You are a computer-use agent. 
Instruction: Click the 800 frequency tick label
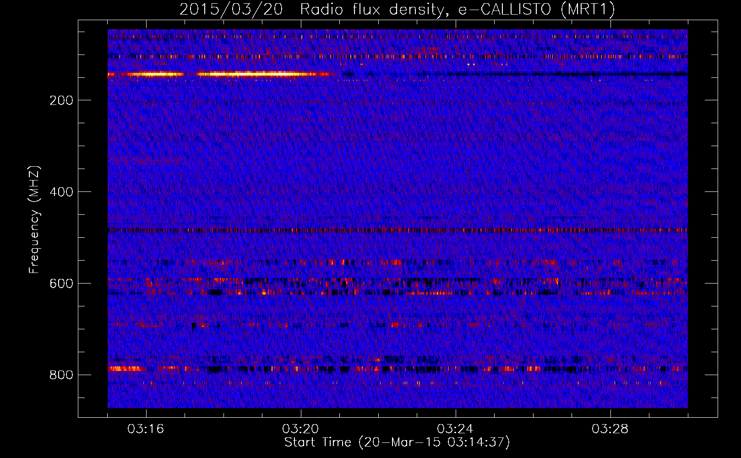tap(61, 375)
